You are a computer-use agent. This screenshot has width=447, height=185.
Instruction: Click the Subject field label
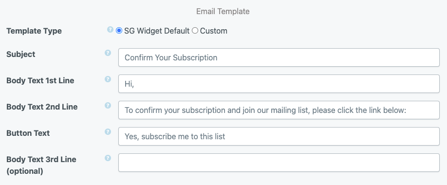click(x=21, y=54)
